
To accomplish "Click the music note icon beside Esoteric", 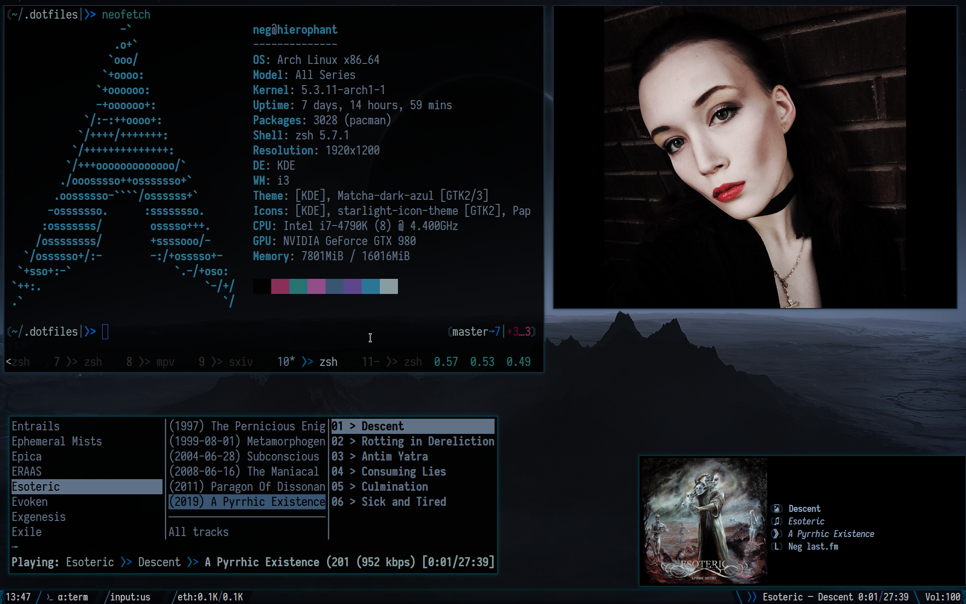I will pos(777,521).
